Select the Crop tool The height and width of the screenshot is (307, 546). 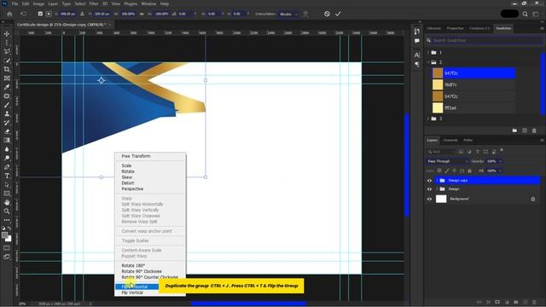click(x=7, y=69)
